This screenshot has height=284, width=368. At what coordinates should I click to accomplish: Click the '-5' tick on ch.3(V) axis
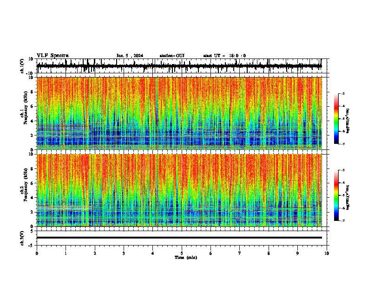coord(32,245)
